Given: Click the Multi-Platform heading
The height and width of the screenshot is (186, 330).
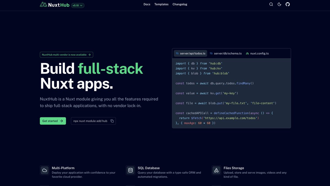Looking at the screenshot, I should tap(63, 168).
